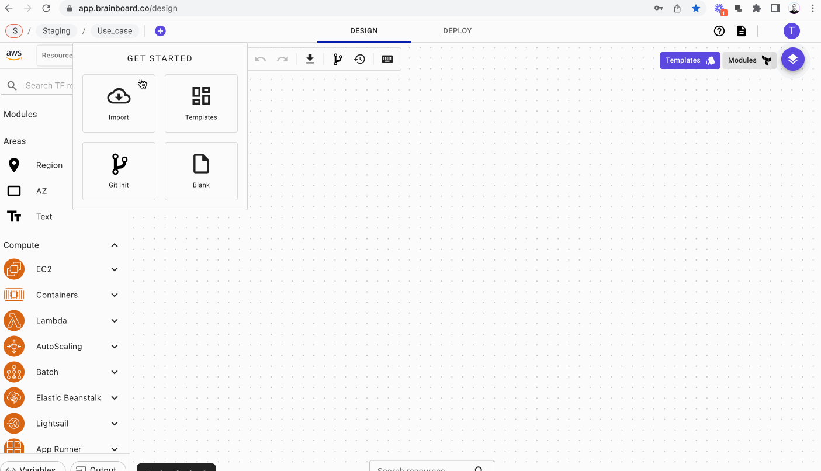Image resolution: width=821 pixels, height=471 pixels.
Task: Open the Resource selector beside the AWS logo
Action: point(56,56)
